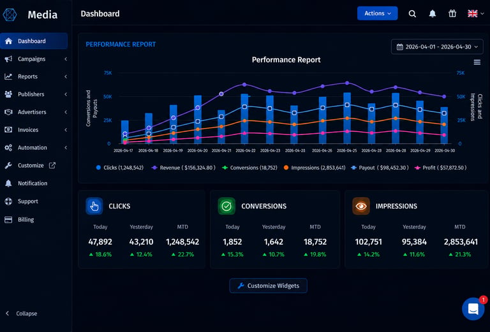Open the chart hamburger menu icon
The image size is (490, 332).
tap(477, 62)
